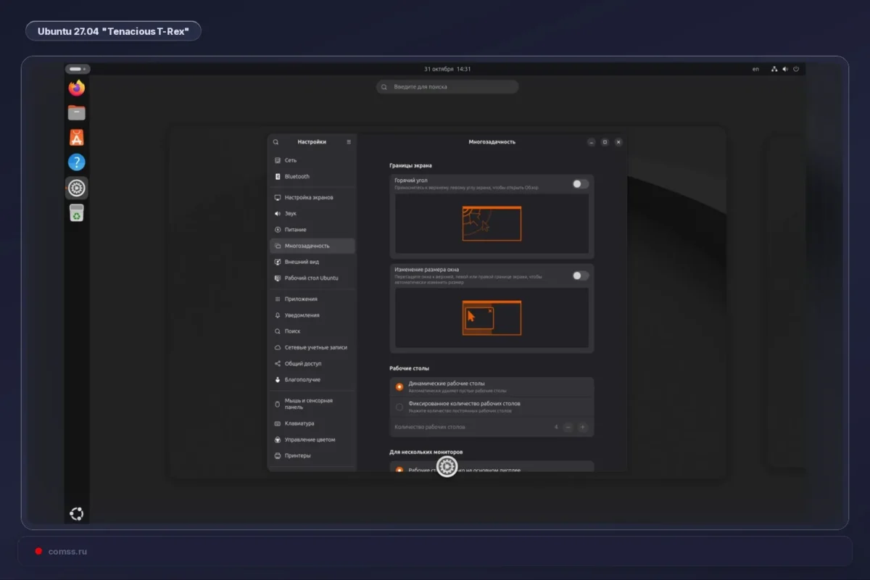Click the search icon in the Настройки header

275,142
